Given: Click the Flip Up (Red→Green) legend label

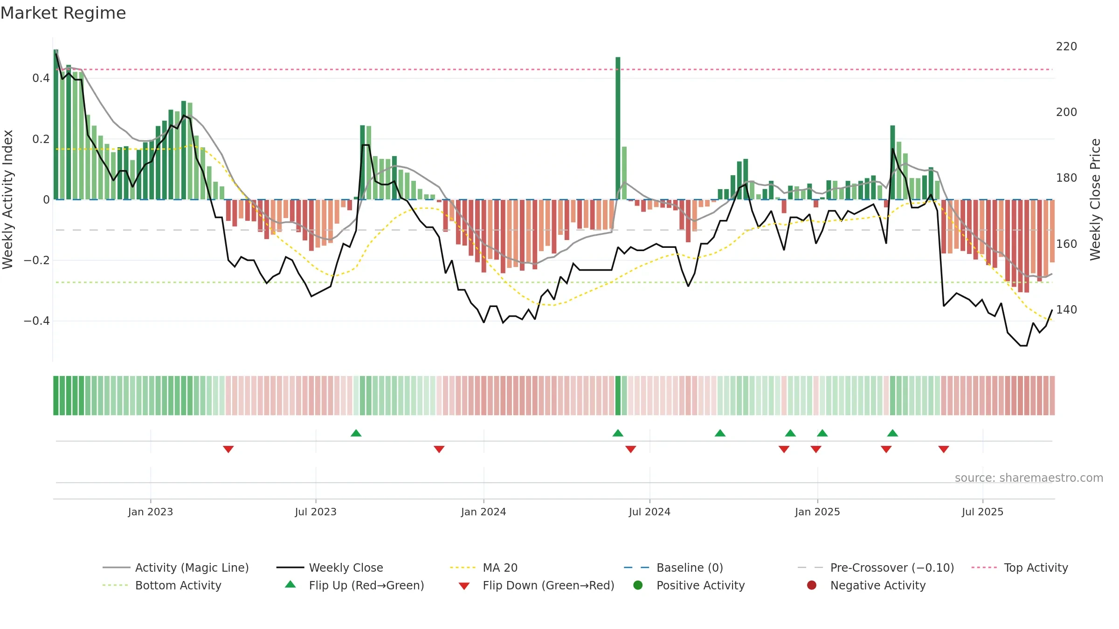Looking at the screenshot, I should (x=366, y=585).
